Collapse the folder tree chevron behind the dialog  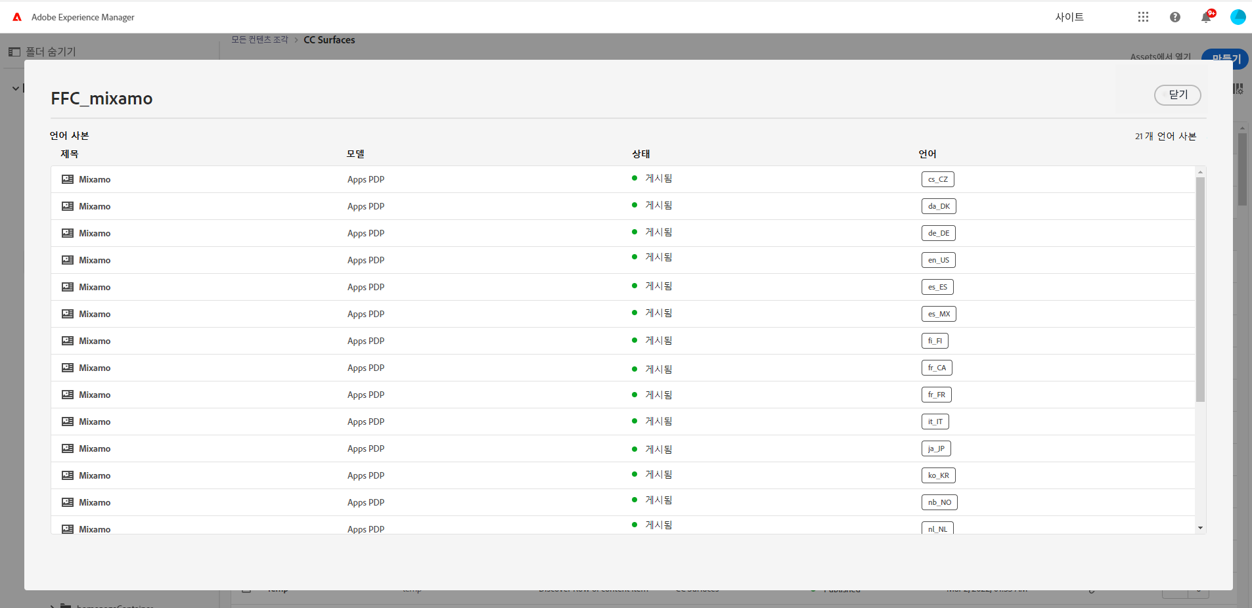[16, 88]
